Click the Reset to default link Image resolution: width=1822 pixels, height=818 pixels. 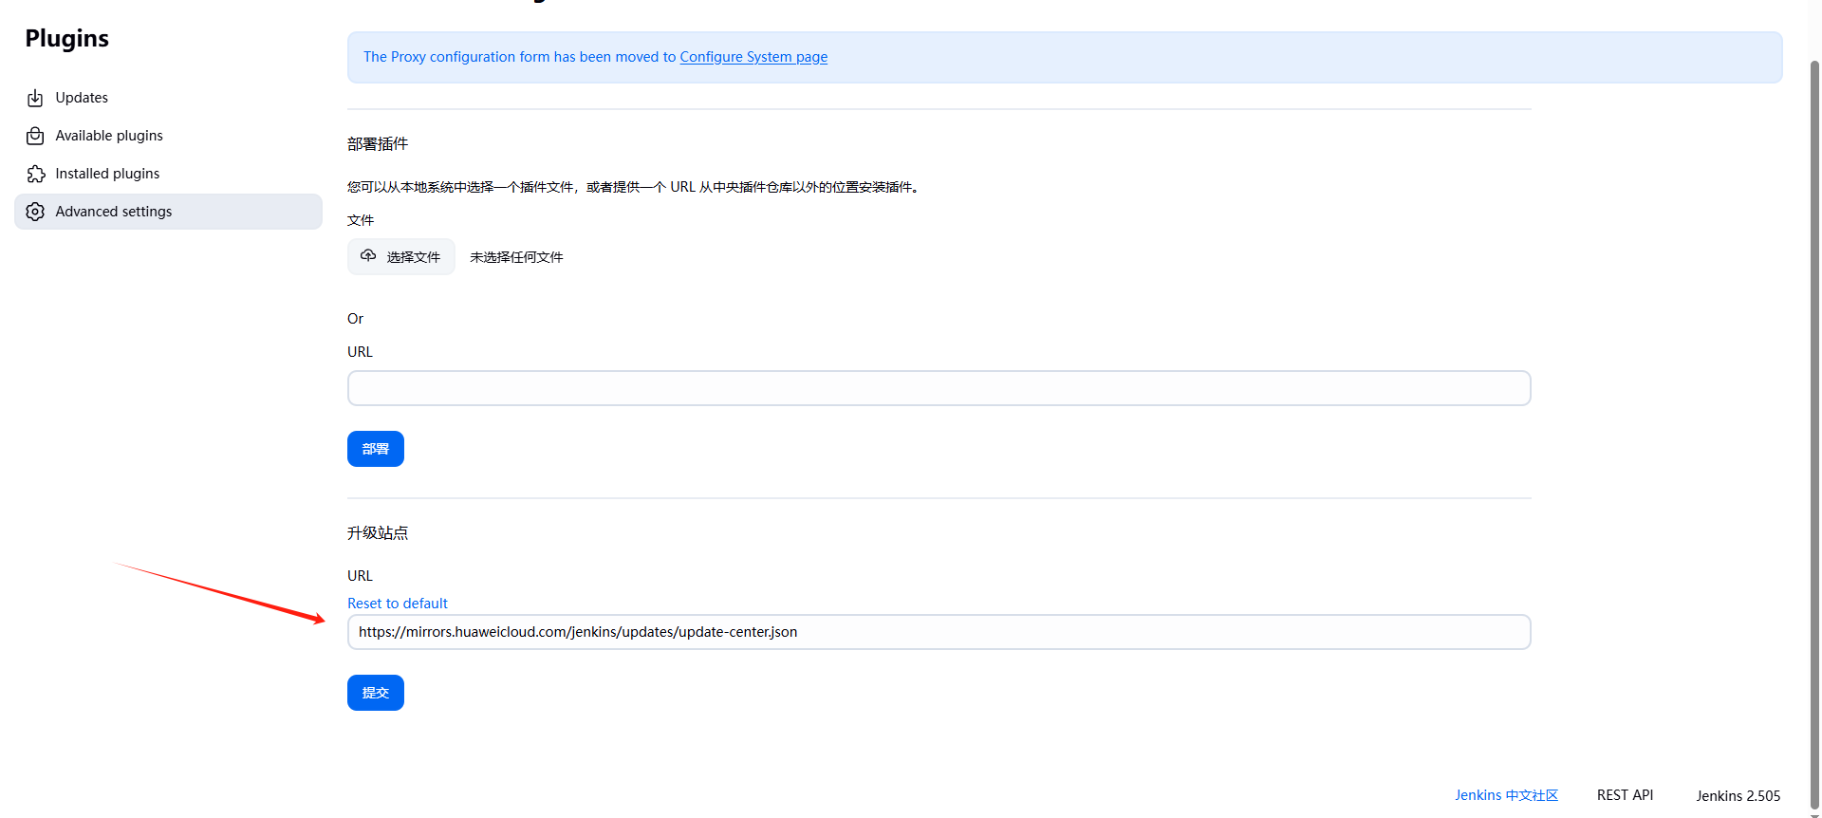pos(397,604)
